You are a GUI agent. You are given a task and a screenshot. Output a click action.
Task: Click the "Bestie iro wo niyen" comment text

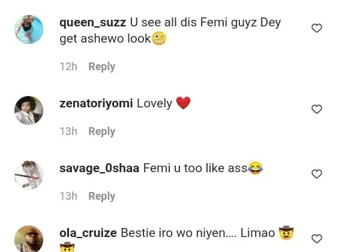(x=198, y=233)
